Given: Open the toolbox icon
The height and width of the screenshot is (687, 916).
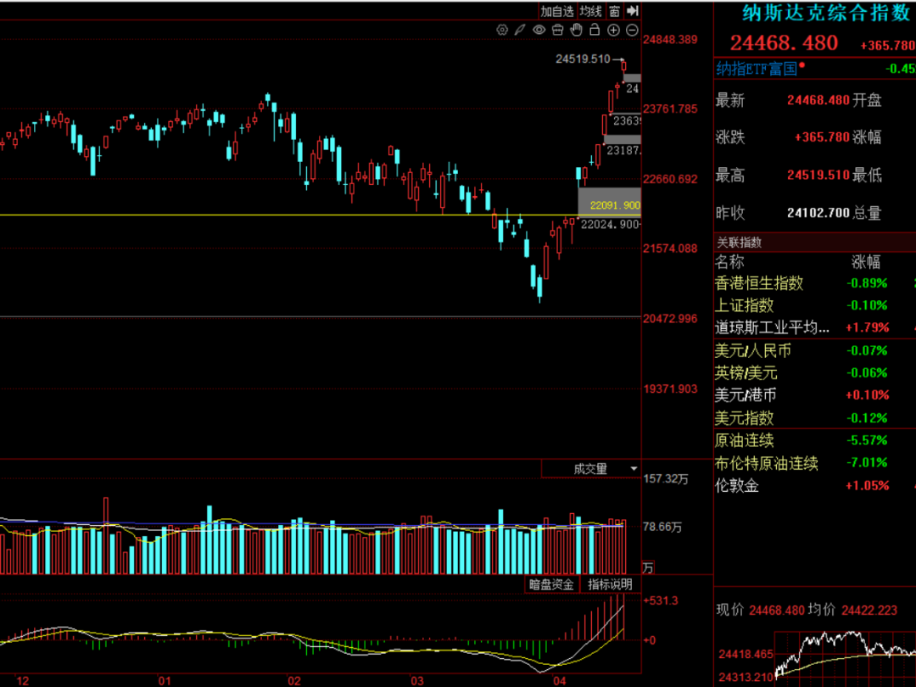Looking at the screenshot, I should (x=557, y=30).
